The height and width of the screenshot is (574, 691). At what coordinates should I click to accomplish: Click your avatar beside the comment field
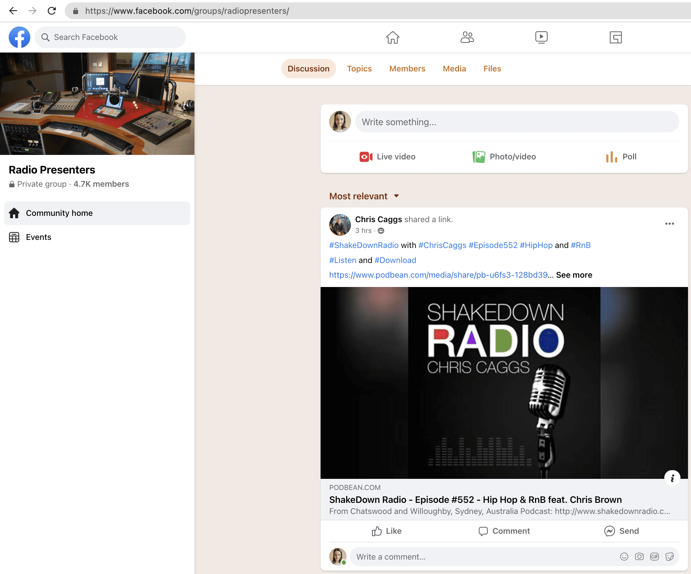[x=338, y=556]
